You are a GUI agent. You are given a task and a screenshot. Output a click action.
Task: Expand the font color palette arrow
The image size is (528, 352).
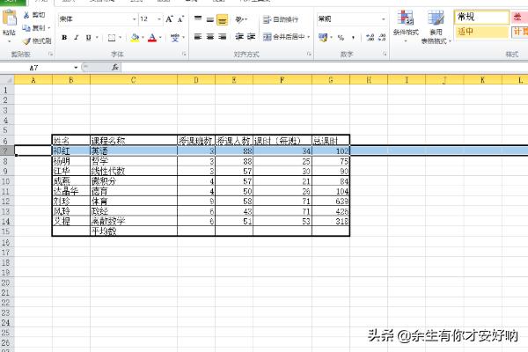point(160,37)
